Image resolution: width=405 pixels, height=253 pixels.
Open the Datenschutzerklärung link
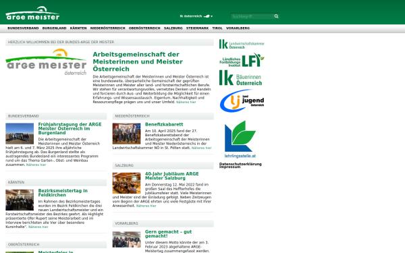click(240, 164)
